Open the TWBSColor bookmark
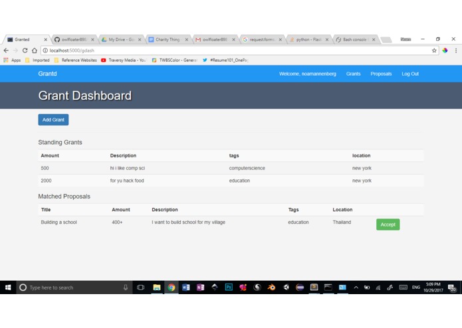 (174, 60)
